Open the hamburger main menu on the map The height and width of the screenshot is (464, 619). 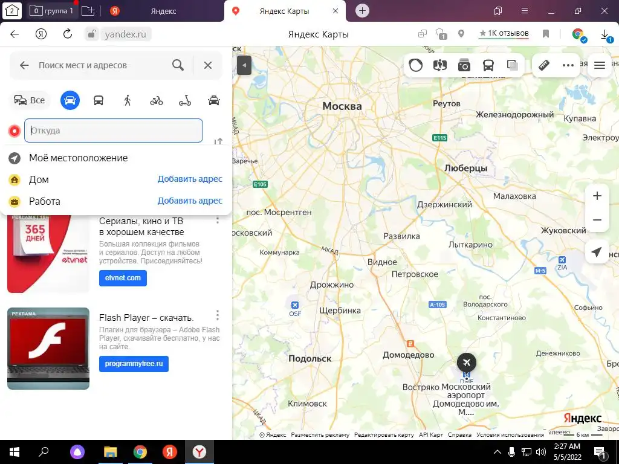pyautogui.click(x=599, y=65)
